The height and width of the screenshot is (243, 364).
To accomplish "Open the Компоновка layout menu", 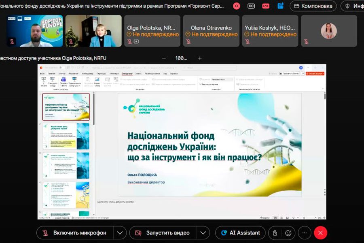I will point(313,6).
